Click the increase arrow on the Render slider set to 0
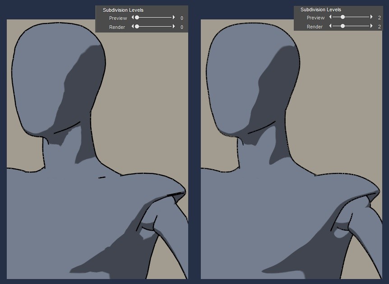This screenshot has width=389, height=284. 174,27
